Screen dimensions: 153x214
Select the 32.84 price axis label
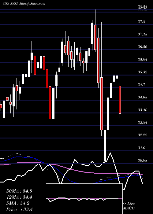(143, 122)
